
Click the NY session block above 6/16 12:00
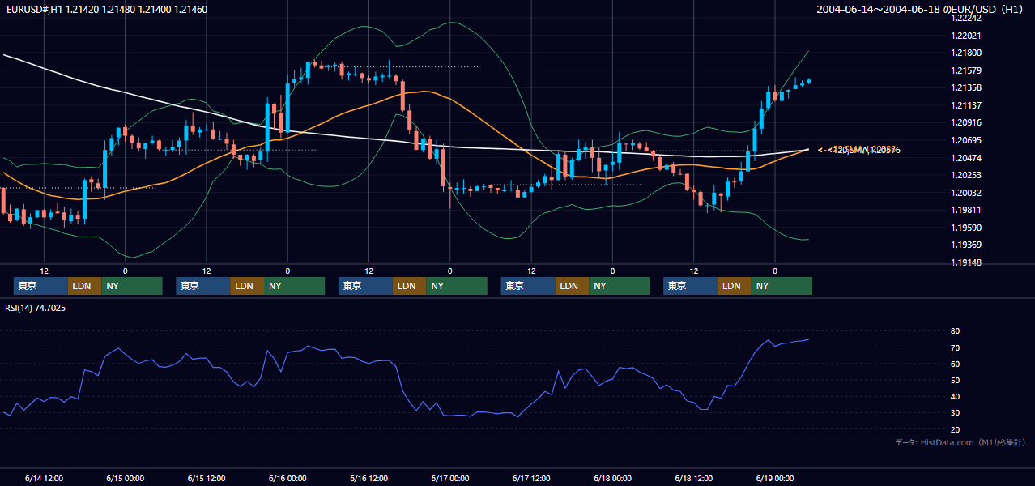coord(457,286)
